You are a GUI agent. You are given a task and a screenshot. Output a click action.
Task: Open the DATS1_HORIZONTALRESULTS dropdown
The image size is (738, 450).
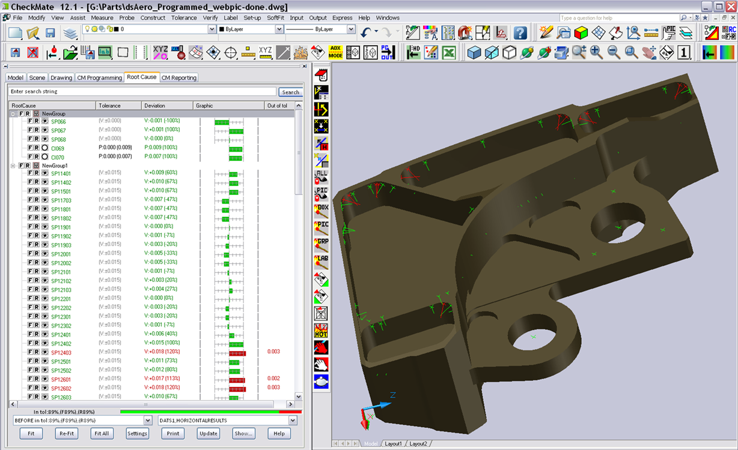[293, 421]
